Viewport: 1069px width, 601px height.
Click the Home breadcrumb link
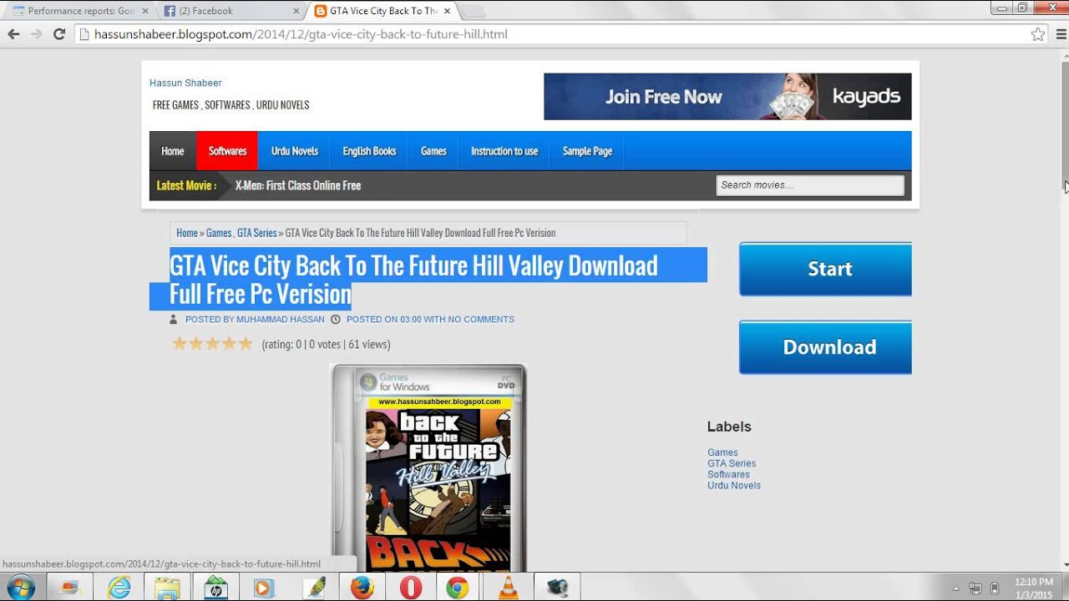point(187,233)
